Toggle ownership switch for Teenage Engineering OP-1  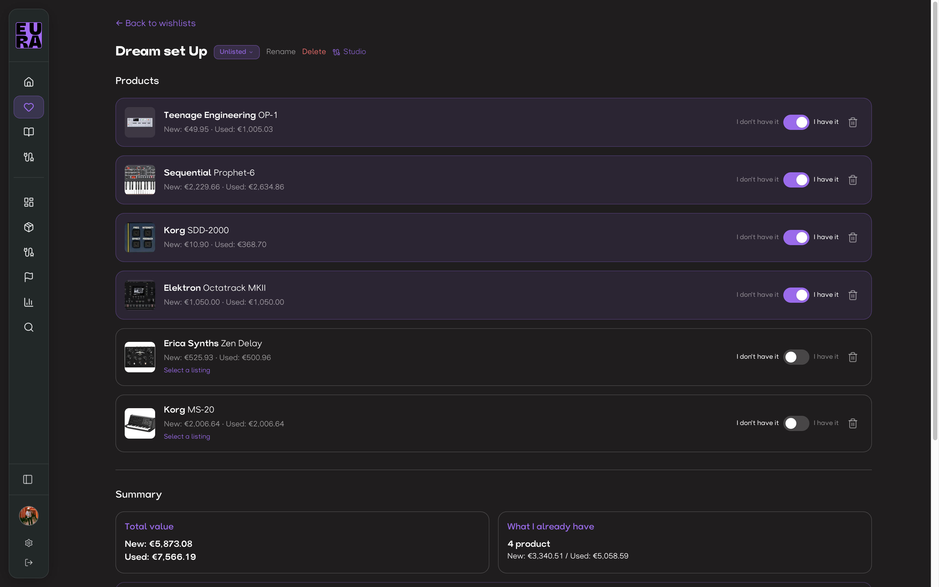pyautogui.click(x=796, y=122)
